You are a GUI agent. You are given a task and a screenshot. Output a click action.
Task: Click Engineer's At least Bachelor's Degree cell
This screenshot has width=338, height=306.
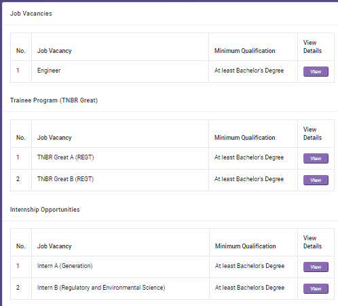tap(249, 71)
